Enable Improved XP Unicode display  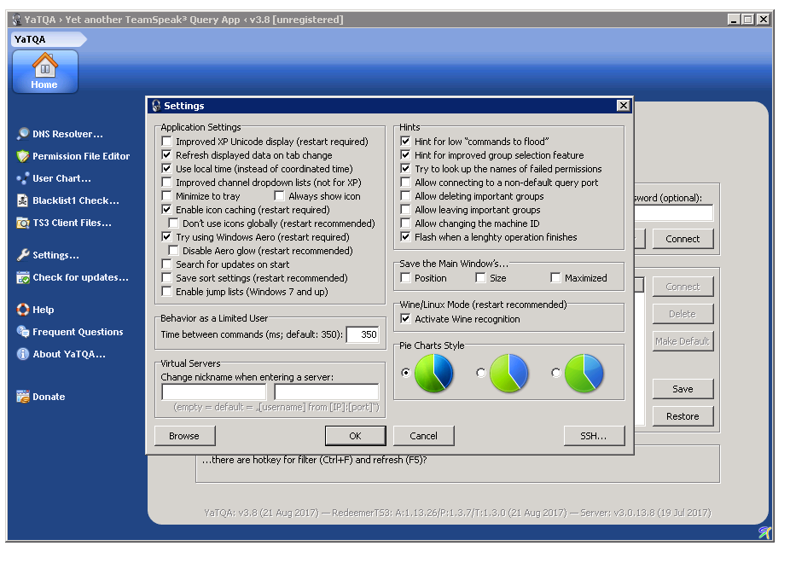tap(166, 142)
